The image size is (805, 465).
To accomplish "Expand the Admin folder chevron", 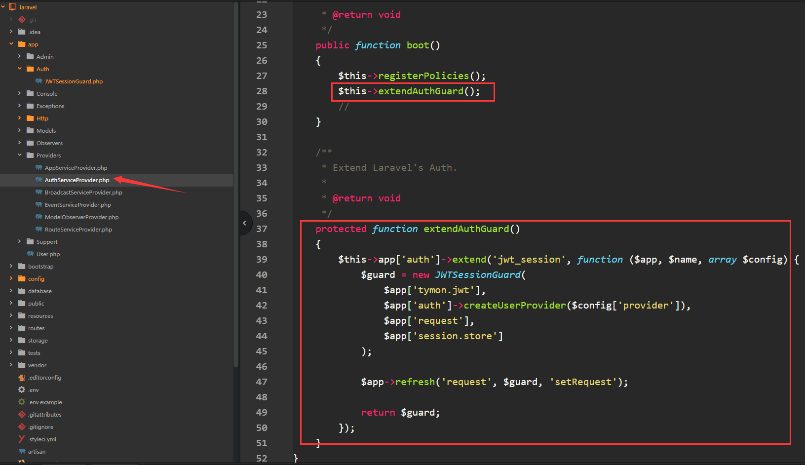I will (19, 56).
